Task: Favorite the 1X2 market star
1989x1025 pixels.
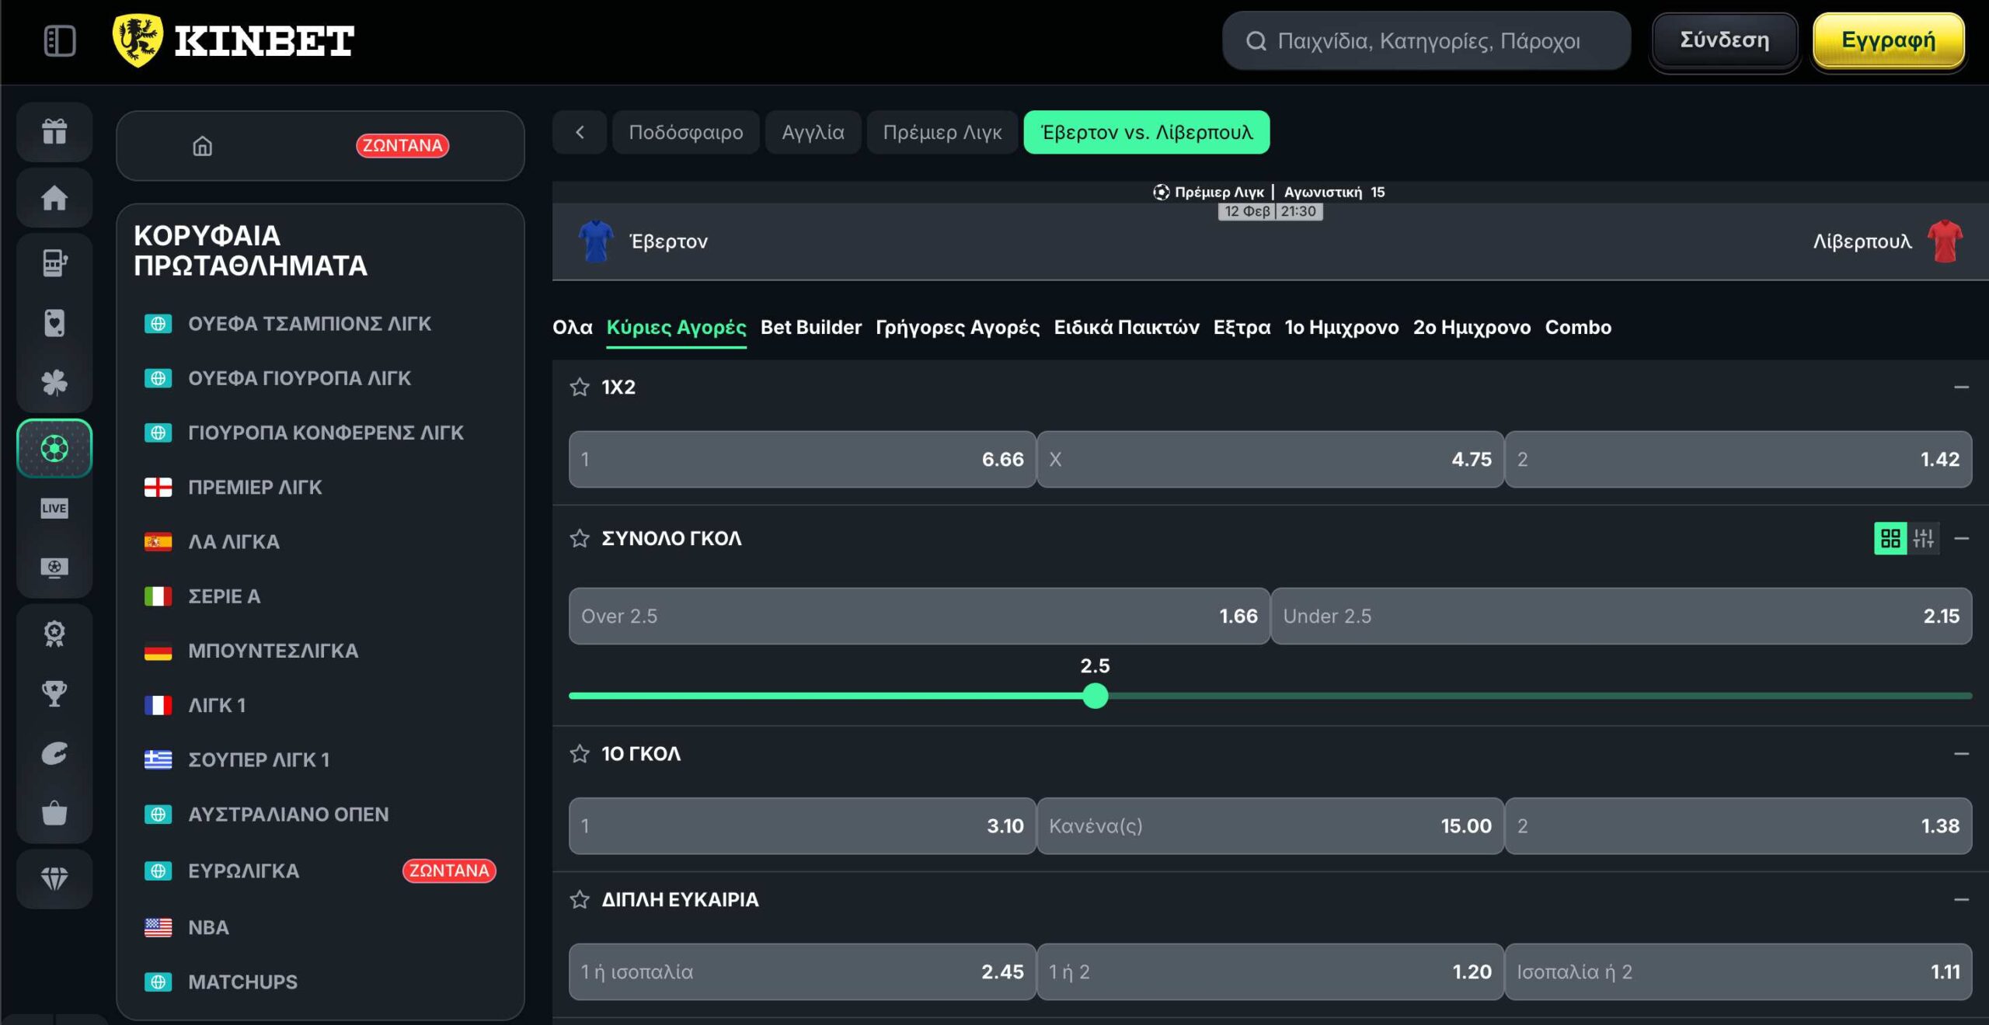Action: point(580,387)
